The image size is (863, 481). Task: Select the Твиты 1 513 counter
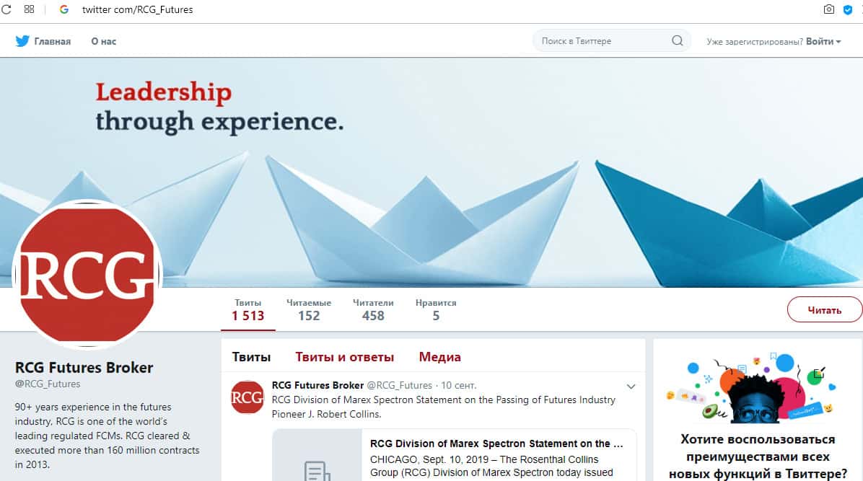point(248,310)
